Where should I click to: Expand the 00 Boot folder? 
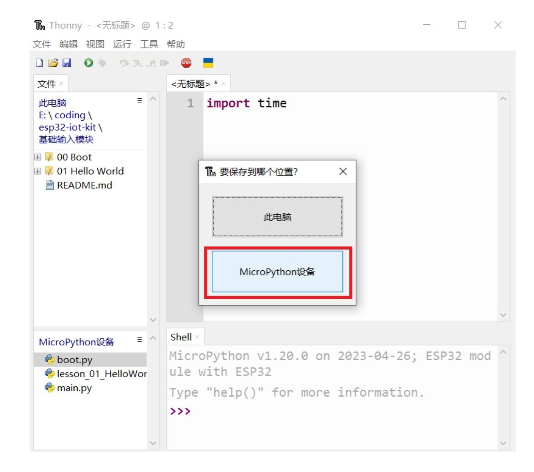(38, 157)
